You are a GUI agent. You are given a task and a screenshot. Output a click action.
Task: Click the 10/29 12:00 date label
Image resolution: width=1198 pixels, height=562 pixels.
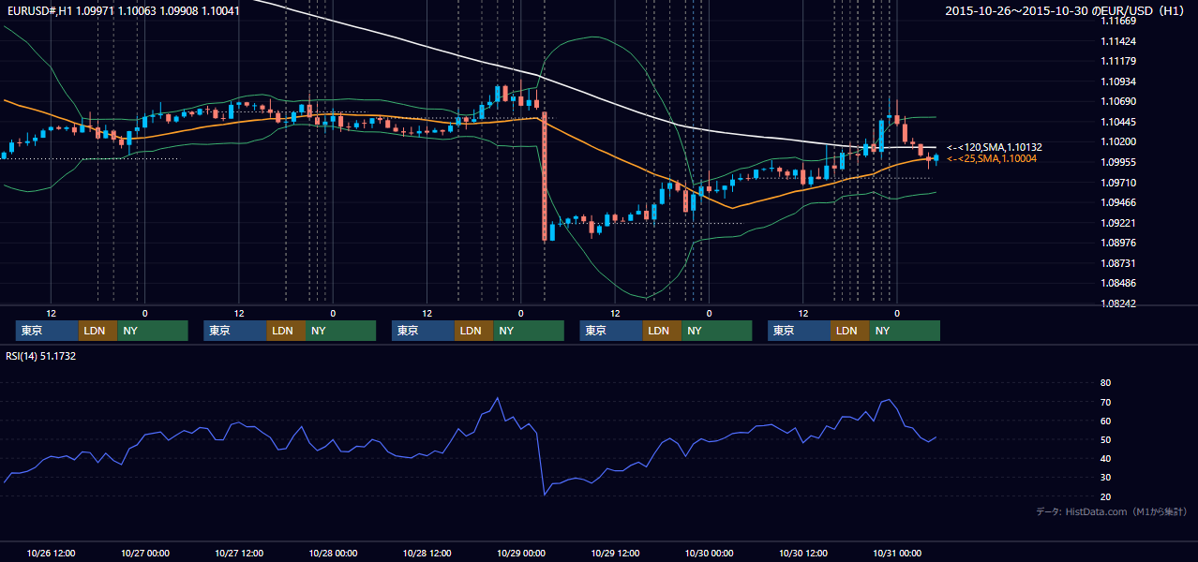click(x=615, y=553)
